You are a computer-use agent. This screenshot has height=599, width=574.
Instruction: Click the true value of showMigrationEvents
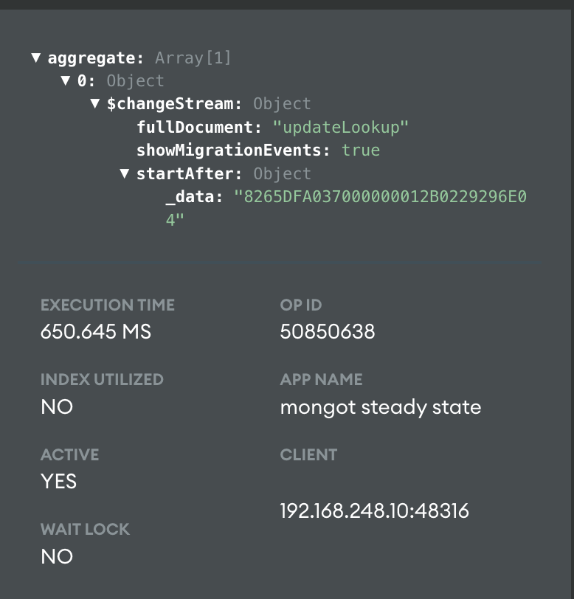click(361, 150)
